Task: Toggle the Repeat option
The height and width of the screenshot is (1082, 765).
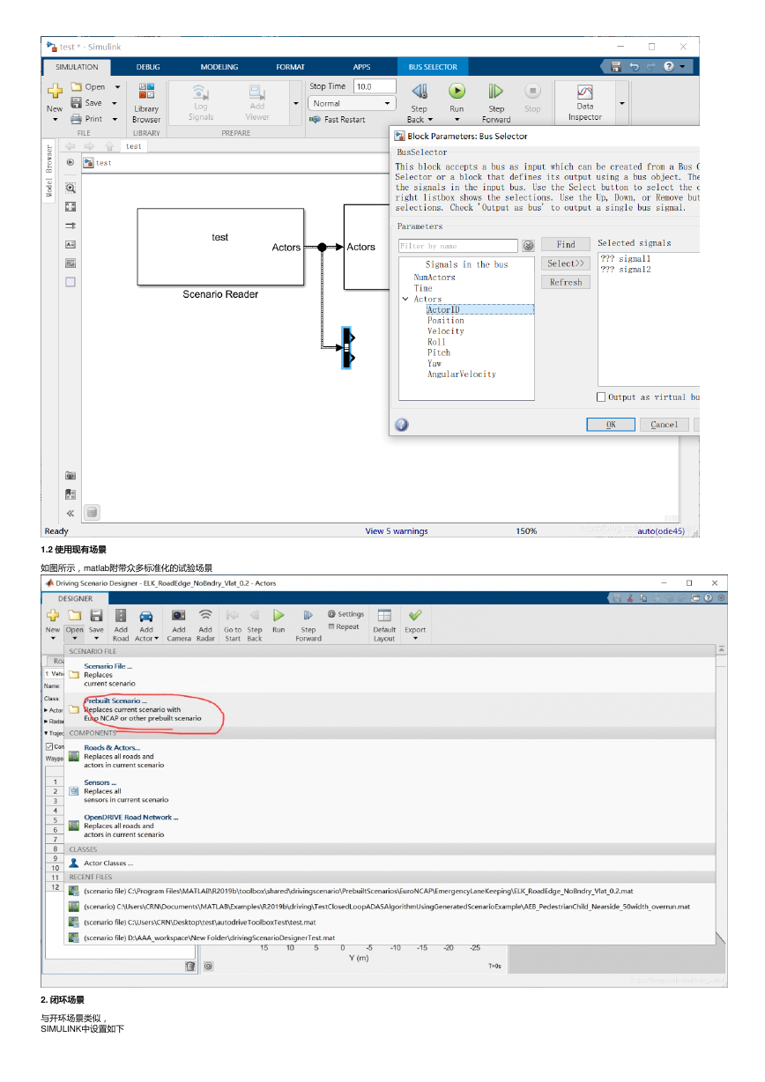Action: [x=344, y=627]
